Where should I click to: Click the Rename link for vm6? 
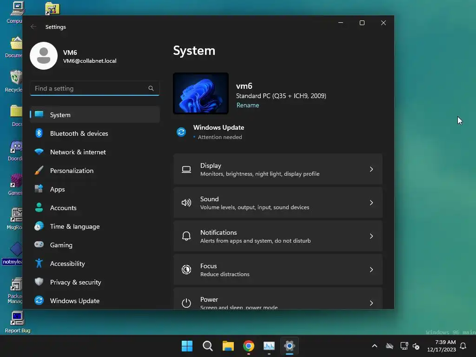coord(248,105)
